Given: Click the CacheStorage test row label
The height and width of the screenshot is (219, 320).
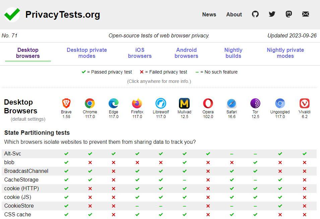Looking at the screenshot, I should point(21,180).
